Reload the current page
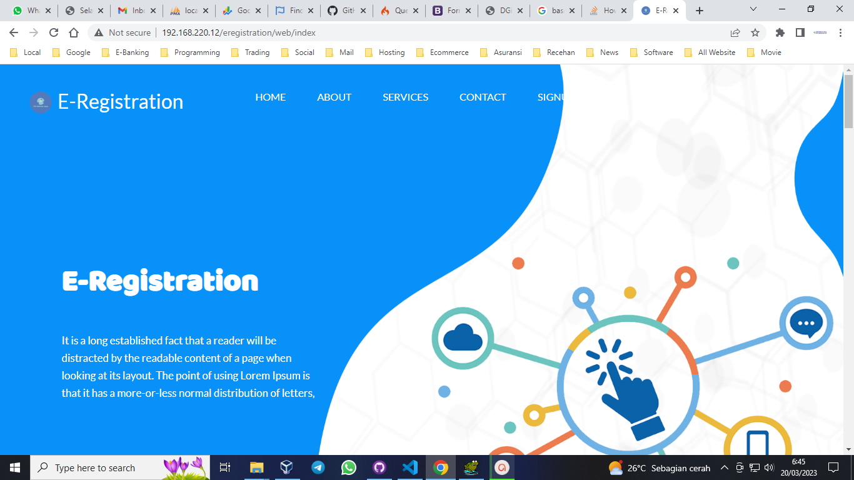 [54, 32]
